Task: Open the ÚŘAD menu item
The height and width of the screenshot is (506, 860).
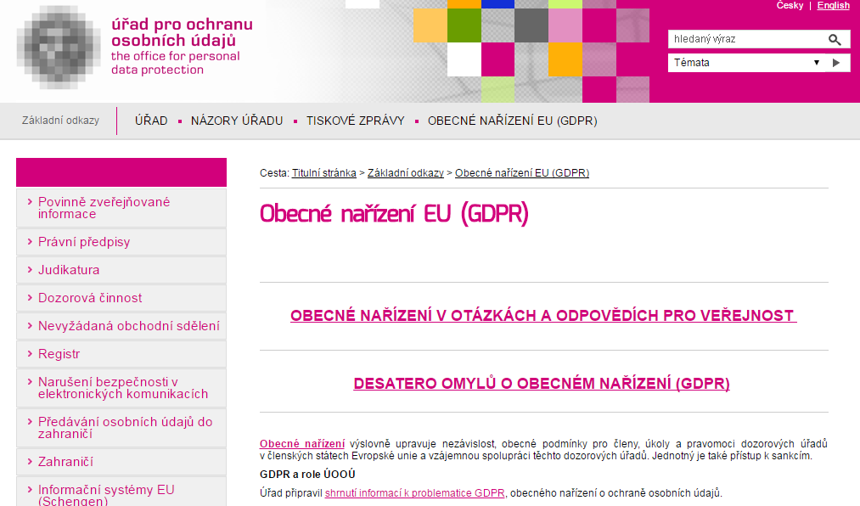Action: [x=151, y=121]
